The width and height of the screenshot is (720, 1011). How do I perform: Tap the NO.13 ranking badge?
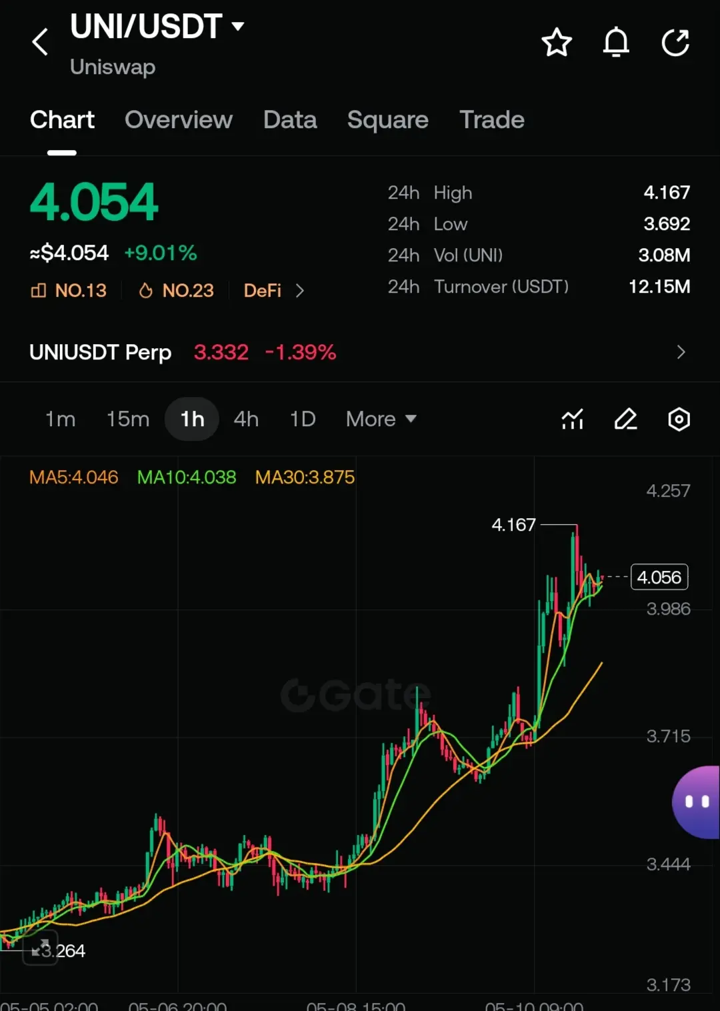tap(69, 291)
